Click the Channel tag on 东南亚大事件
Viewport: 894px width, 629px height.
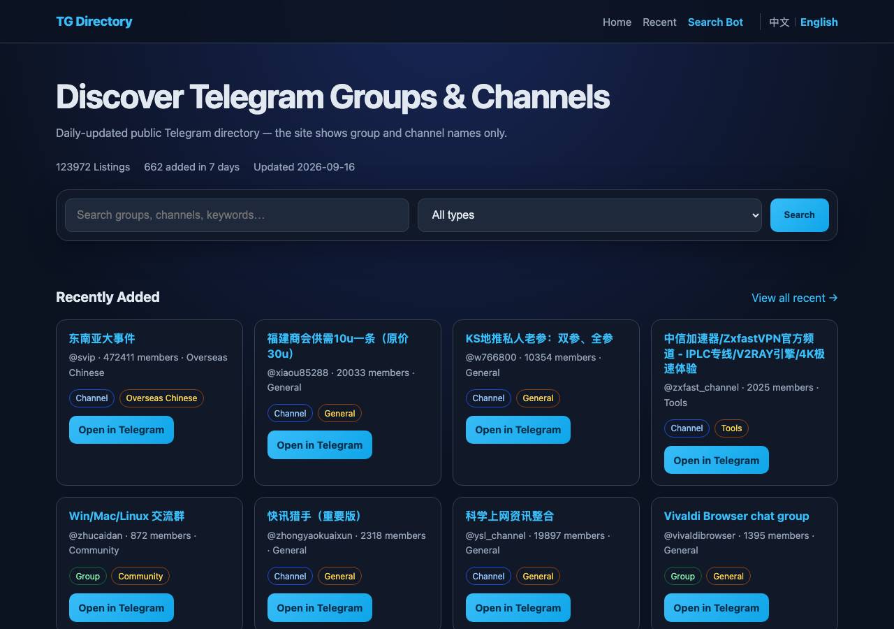(x=91, y=398)
